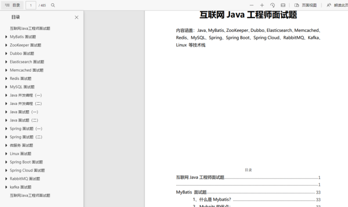
Task: Open first 互联网Java工程师面试题 outline entry
Action: [30, 29]
